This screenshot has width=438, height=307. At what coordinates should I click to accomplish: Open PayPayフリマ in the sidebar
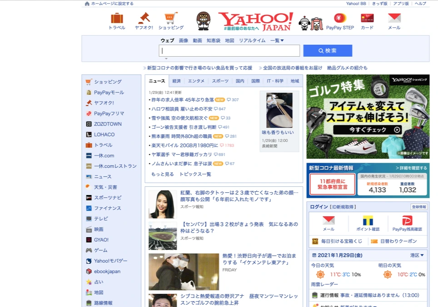click(109, 113)
